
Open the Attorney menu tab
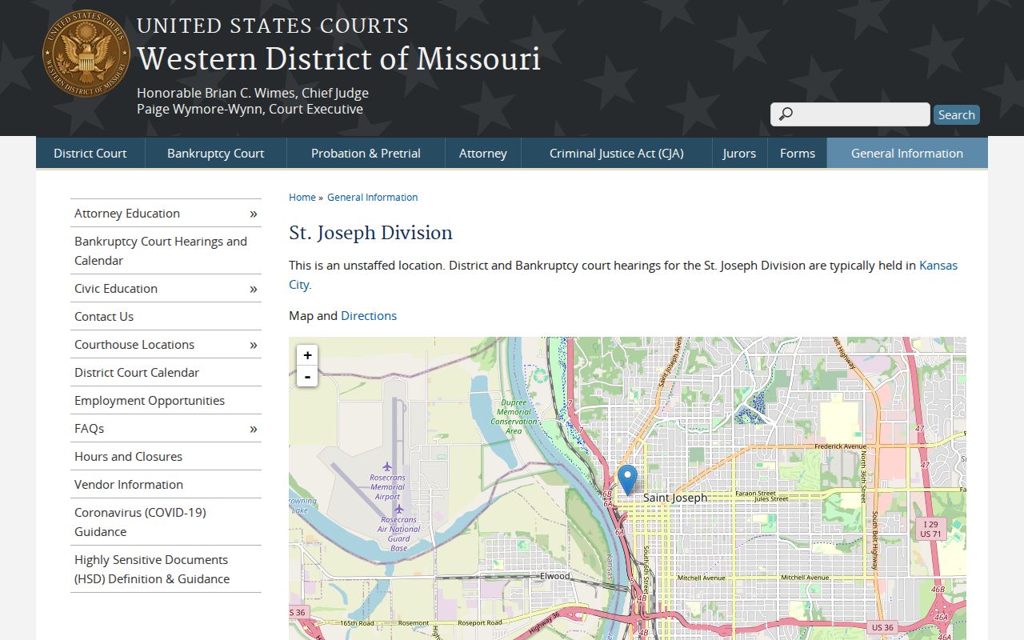point(483,153)
